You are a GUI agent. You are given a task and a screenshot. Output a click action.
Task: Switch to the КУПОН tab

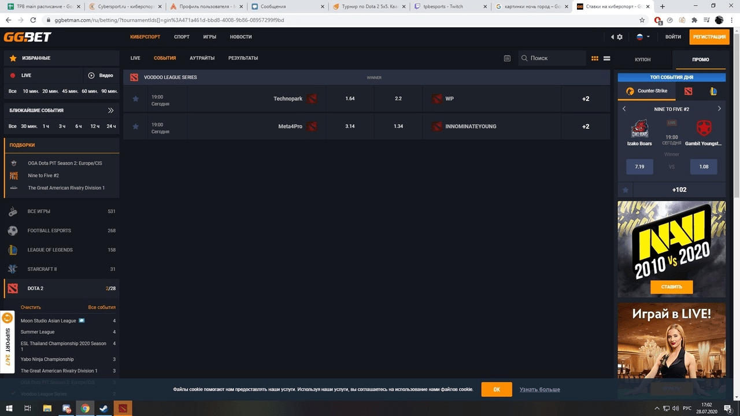click(642, 60)
